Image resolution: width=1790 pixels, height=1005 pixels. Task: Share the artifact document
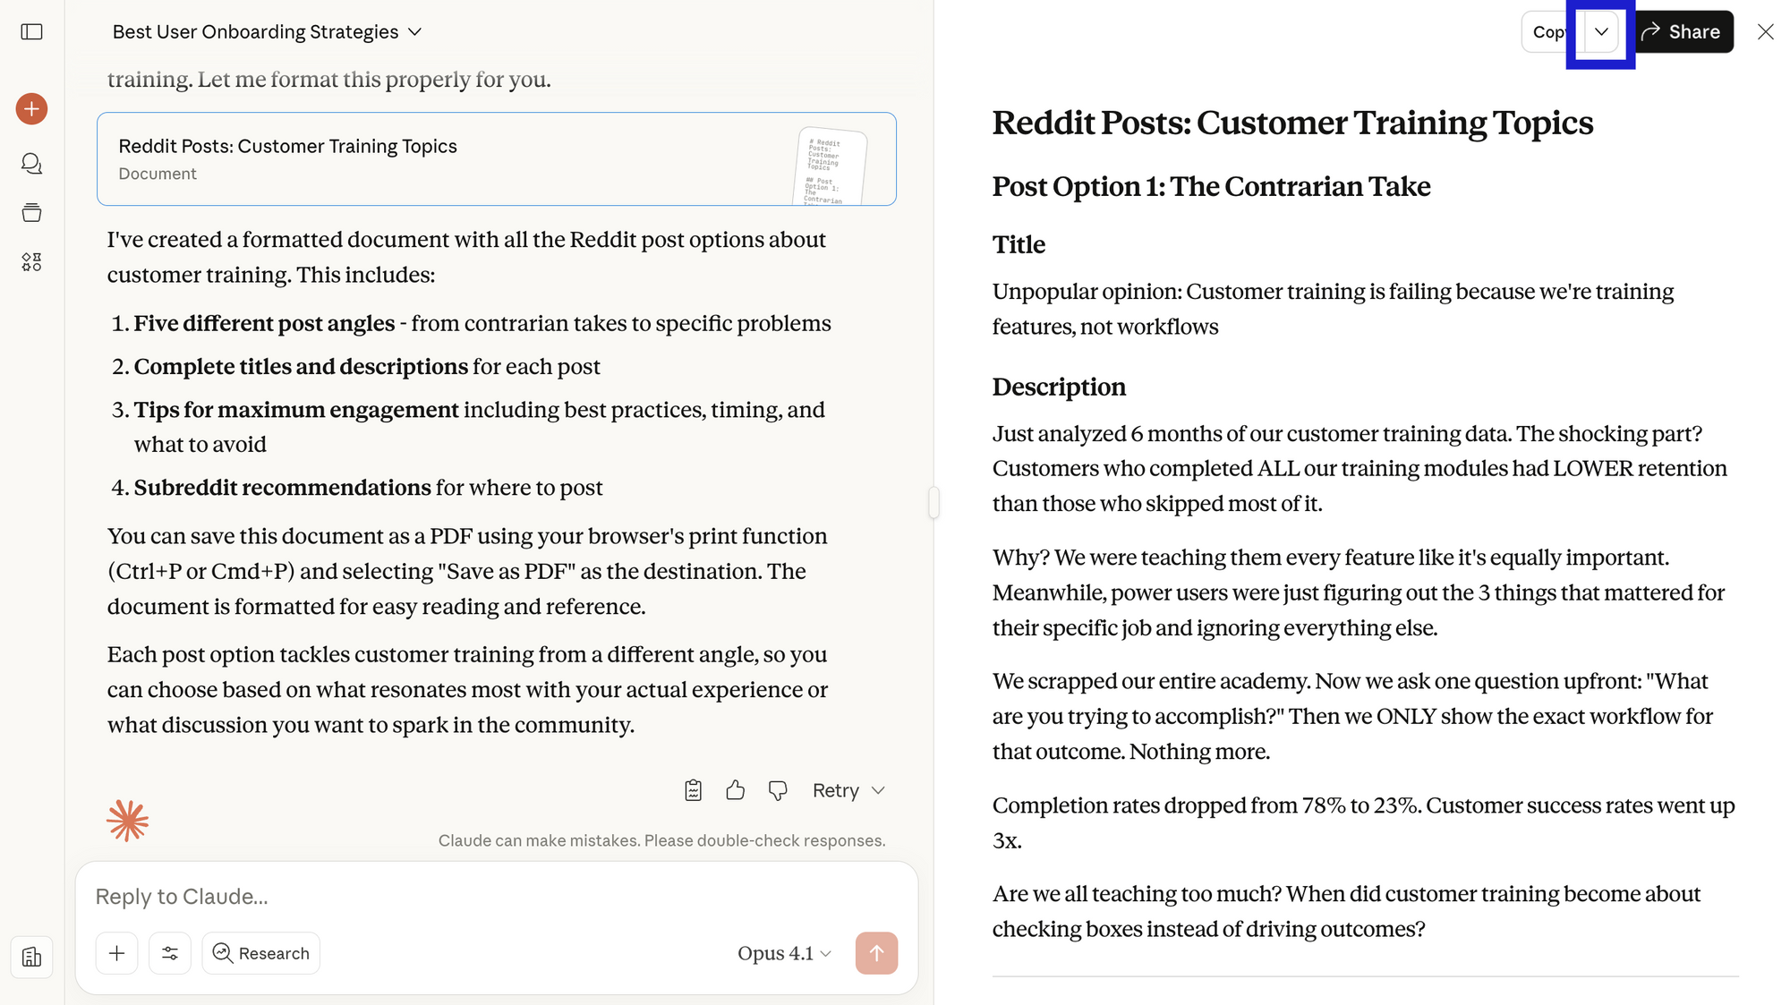(1682, 32)
